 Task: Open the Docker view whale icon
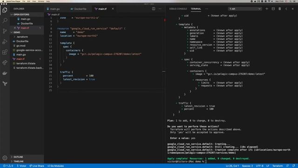click(5, 73)
